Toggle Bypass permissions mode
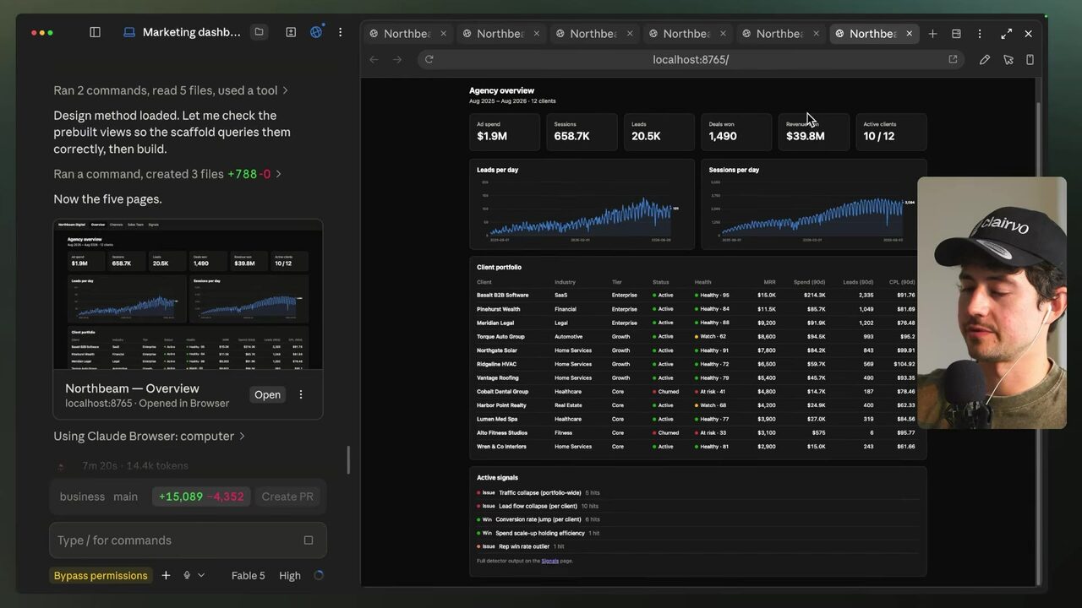Image resolution: width=1082 pixels, height=608 pixels. (x=101, y=575)
